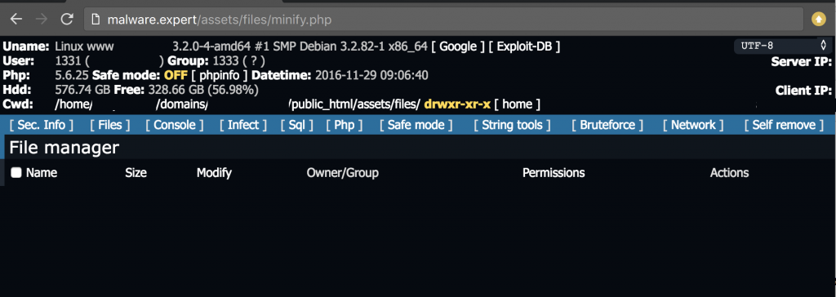Image resolution: width=836 pixels, height=297 pixels.
Task: Sort files by the Size column header
Action: (136, 173)
